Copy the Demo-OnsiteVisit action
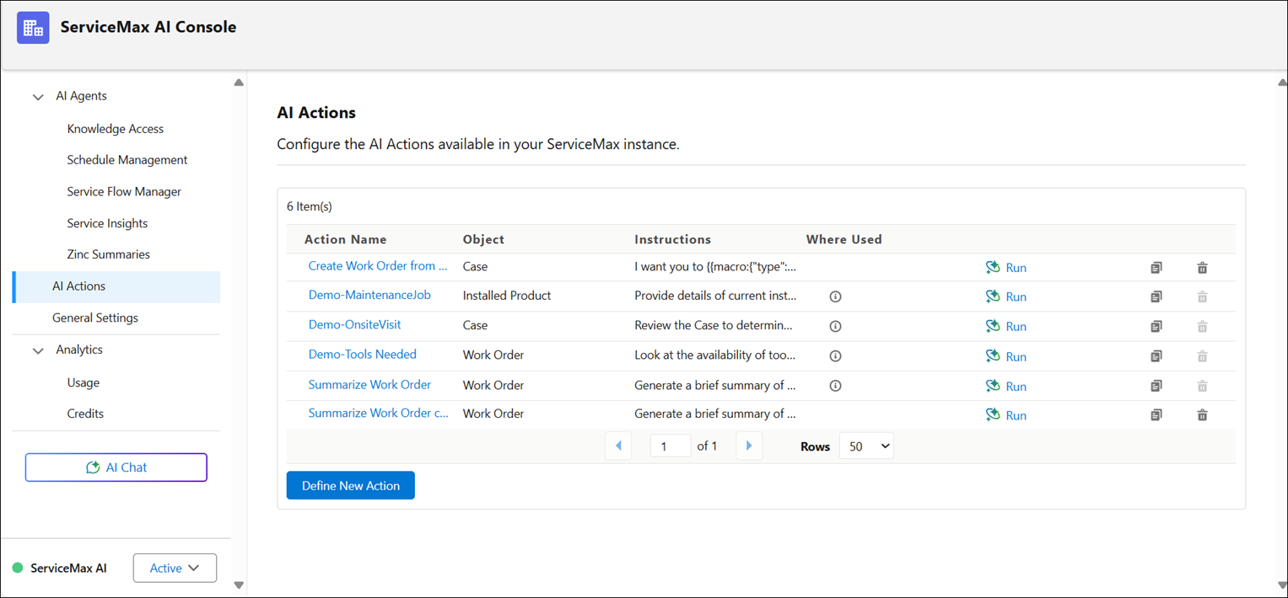The height and width of the screenshot is (598, 1288). (1156, 326)
